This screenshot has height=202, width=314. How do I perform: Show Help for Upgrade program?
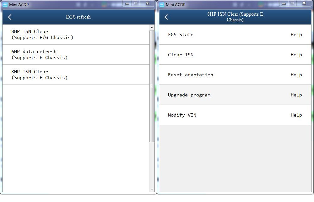(x=296, y=95)
